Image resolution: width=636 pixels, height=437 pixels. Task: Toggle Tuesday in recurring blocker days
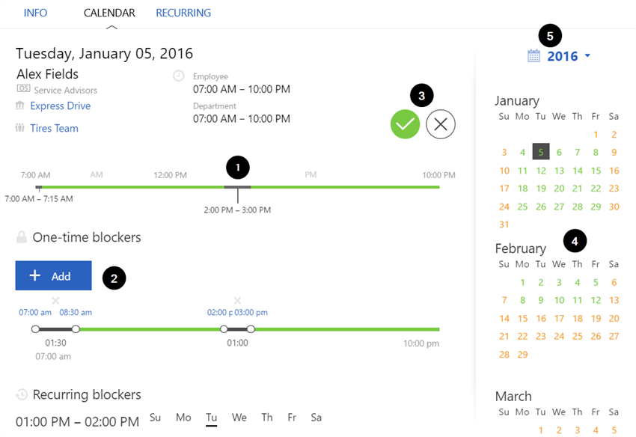pyautogui.click(x=212, y=418)
